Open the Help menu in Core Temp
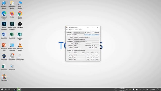The width and height of the screenshot is (161, 91). (x=80, y=30)
